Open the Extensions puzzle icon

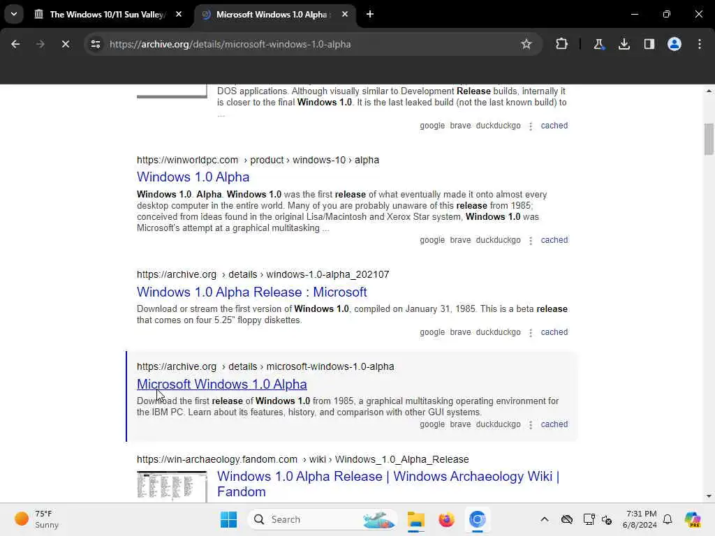click(x=562, y=44)
